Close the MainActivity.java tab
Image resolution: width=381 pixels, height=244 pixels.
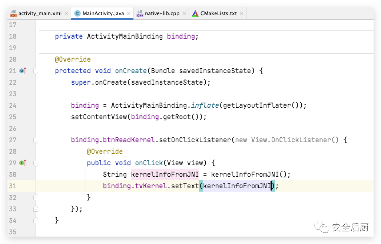point(129,14)
